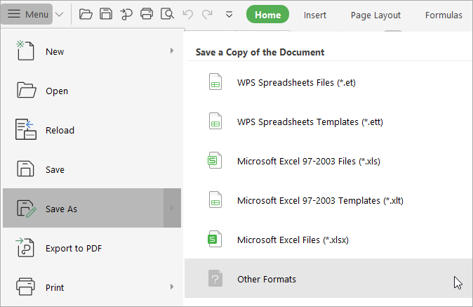Click the Export to PDF menu icon
Image resolution: width=473 pixels, height=307 pixels.
click(x=25, y=247)
